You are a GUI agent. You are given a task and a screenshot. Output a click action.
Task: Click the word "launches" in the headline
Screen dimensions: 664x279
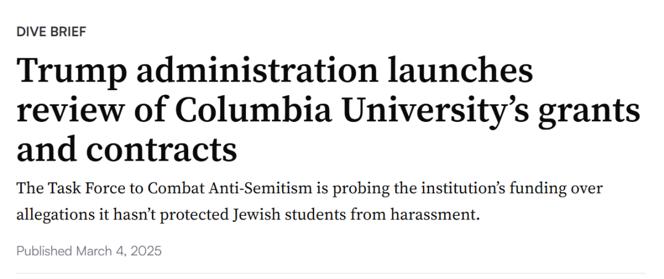click(460, 70)
